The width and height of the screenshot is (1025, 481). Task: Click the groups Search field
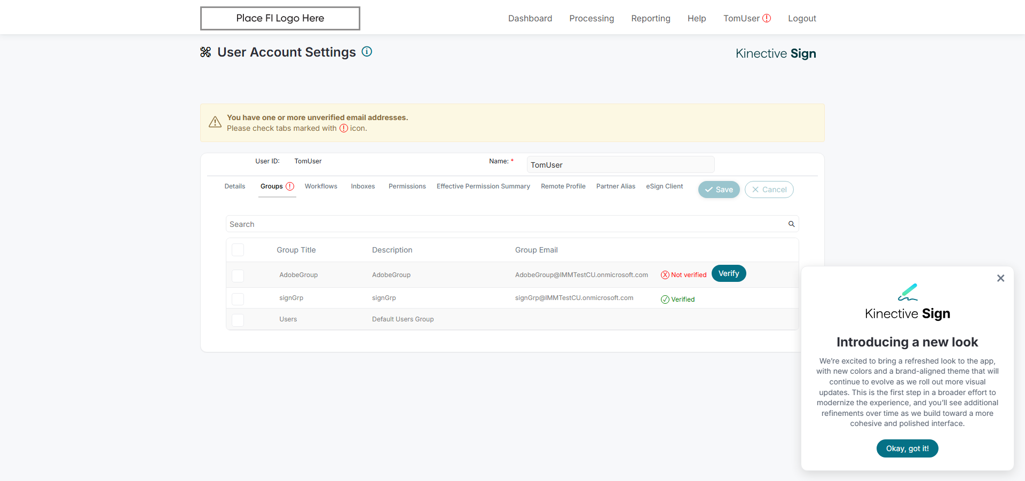(512, 224)
